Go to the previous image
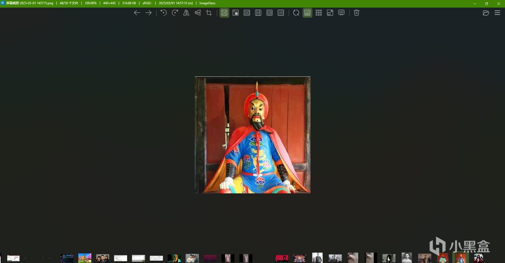 [137, 13]
